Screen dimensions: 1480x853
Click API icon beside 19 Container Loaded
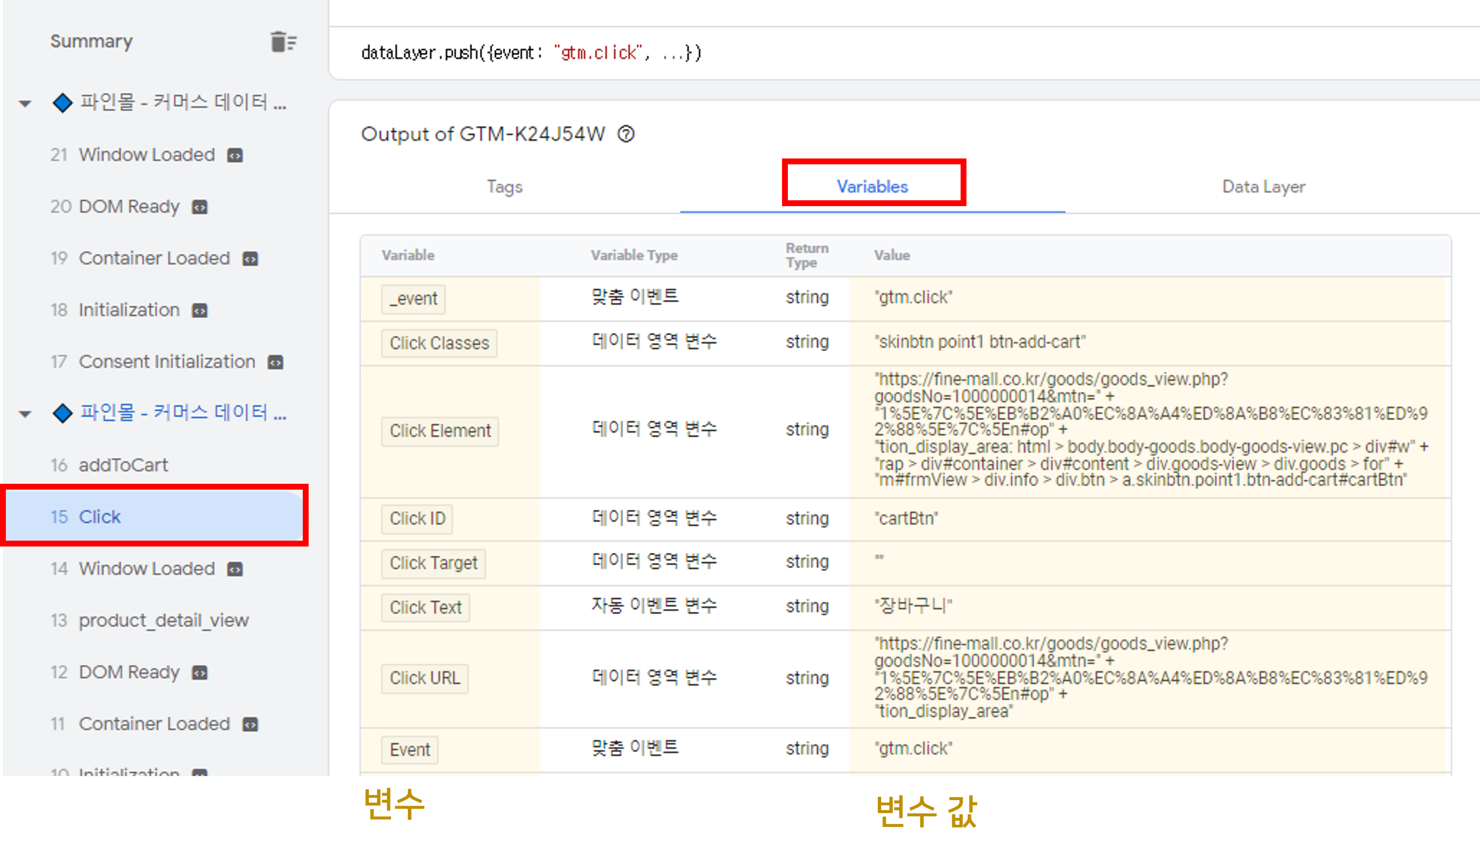click(250, 259)
